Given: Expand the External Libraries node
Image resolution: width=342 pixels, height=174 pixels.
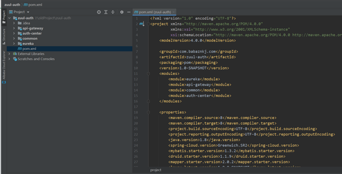Looking at the screenshot, I should tap(9, 54).
